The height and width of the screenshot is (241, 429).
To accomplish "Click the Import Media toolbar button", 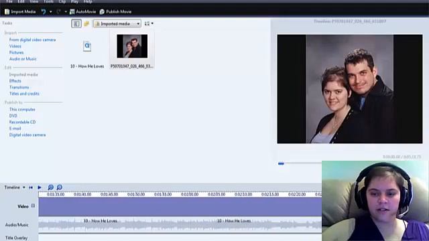I will (20, 12).
